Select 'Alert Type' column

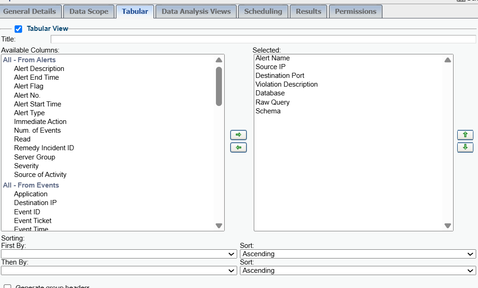[29, 113]
